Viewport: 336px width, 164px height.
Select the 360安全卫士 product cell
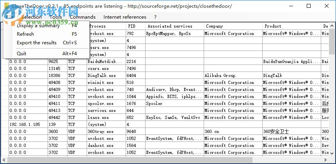[292, 132]
